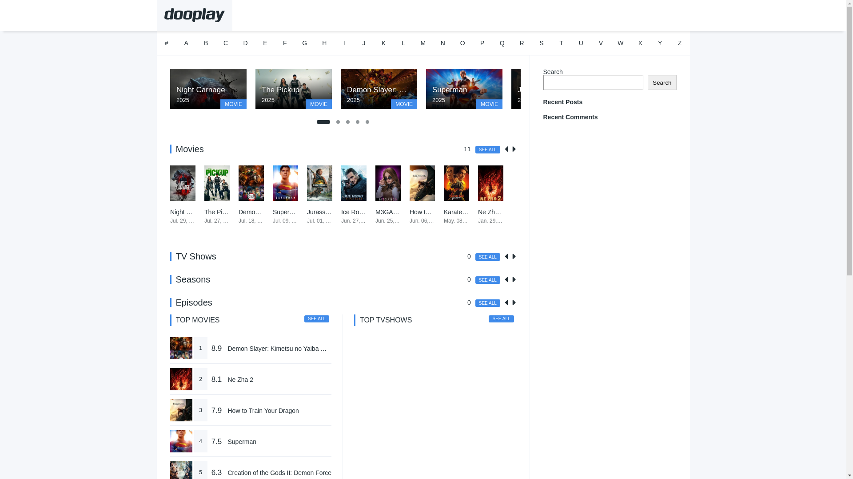The width and height of the screenshot is (853, 479).
Task: Open SEE ALL for TOP MOVIES
Action: point(317,319)
